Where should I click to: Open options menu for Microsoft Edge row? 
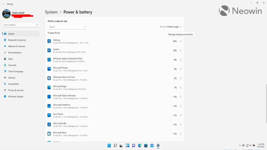pyautogui.click(x=181, y=88)
